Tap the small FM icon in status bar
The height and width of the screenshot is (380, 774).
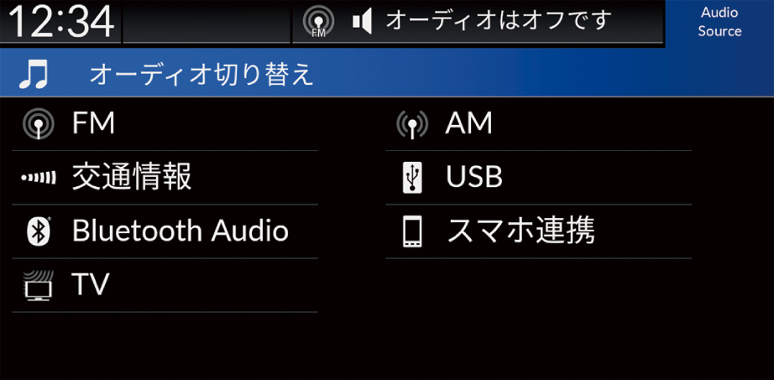pos(319,22)
